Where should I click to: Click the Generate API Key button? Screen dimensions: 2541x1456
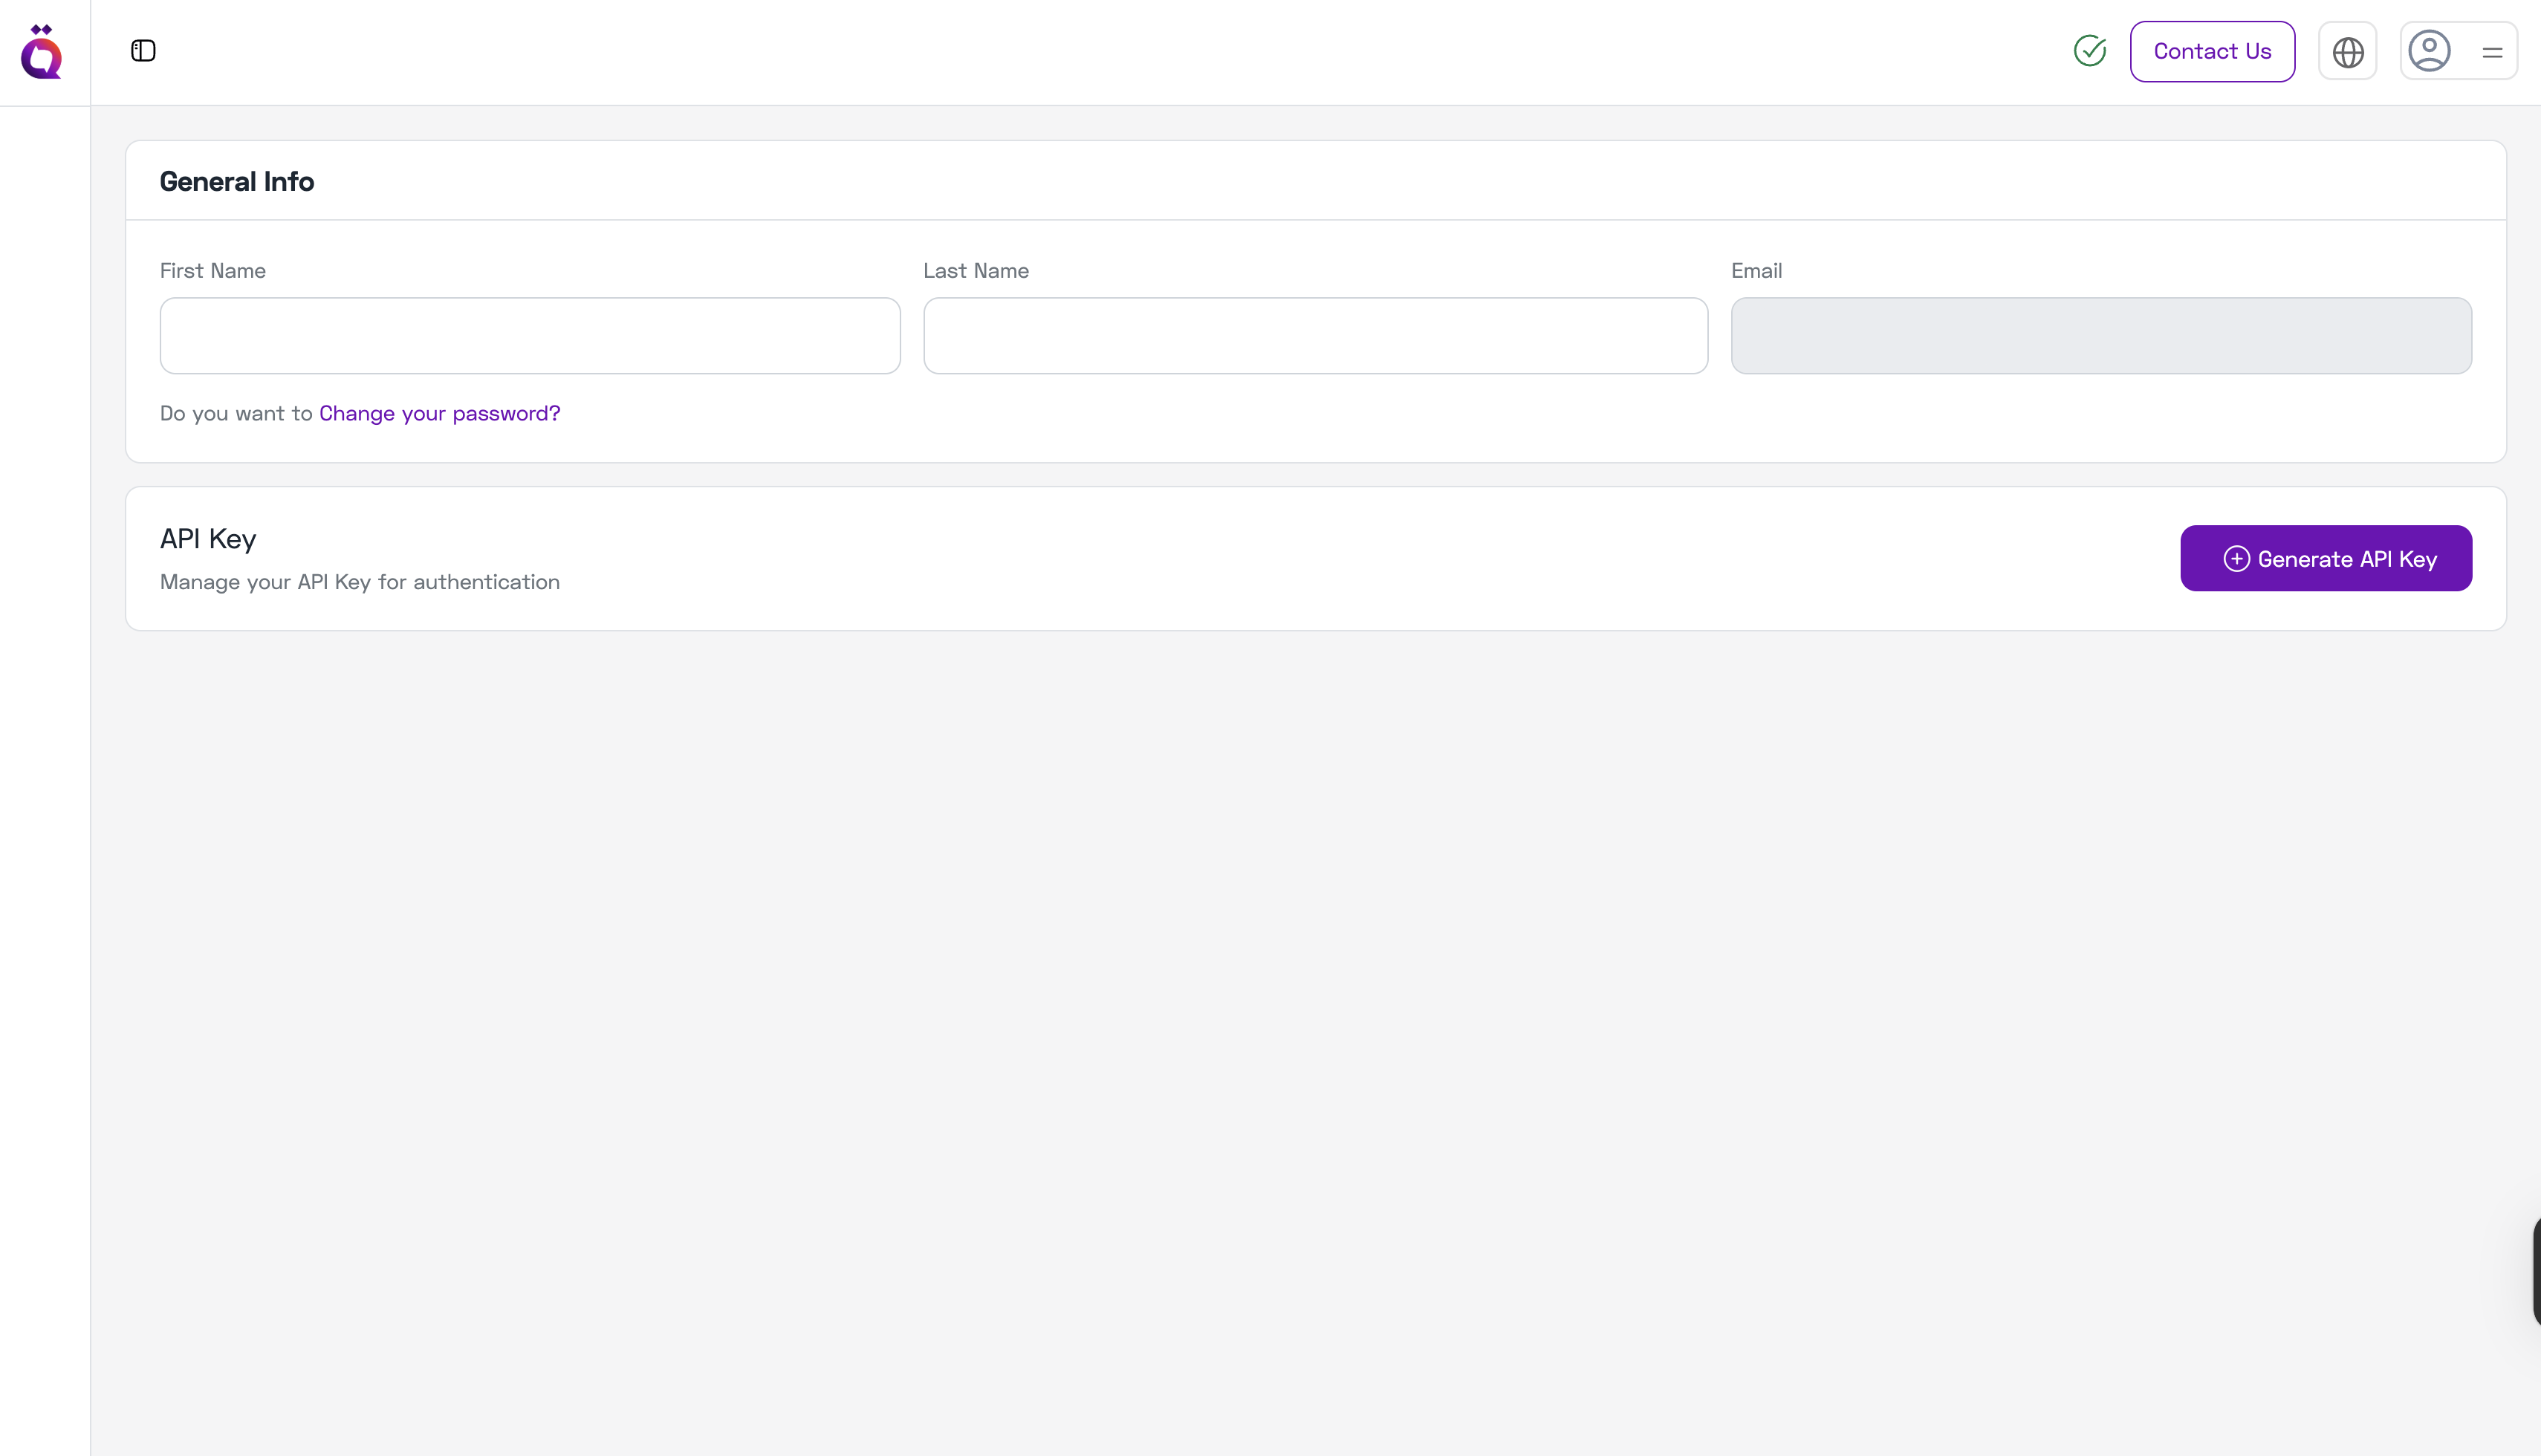click(2326, 558)
